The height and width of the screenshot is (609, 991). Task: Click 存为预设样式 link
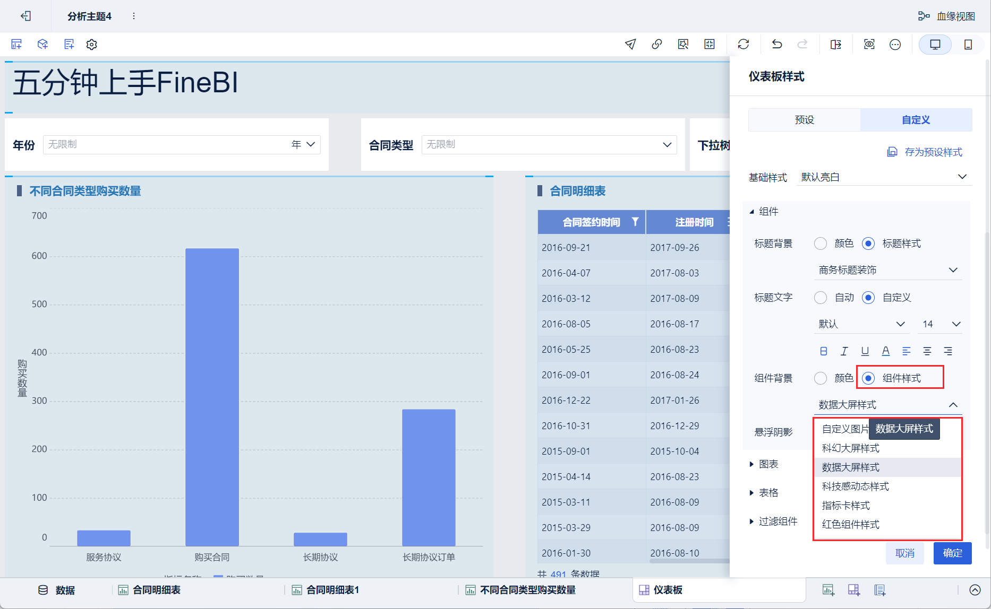point(925,152)
